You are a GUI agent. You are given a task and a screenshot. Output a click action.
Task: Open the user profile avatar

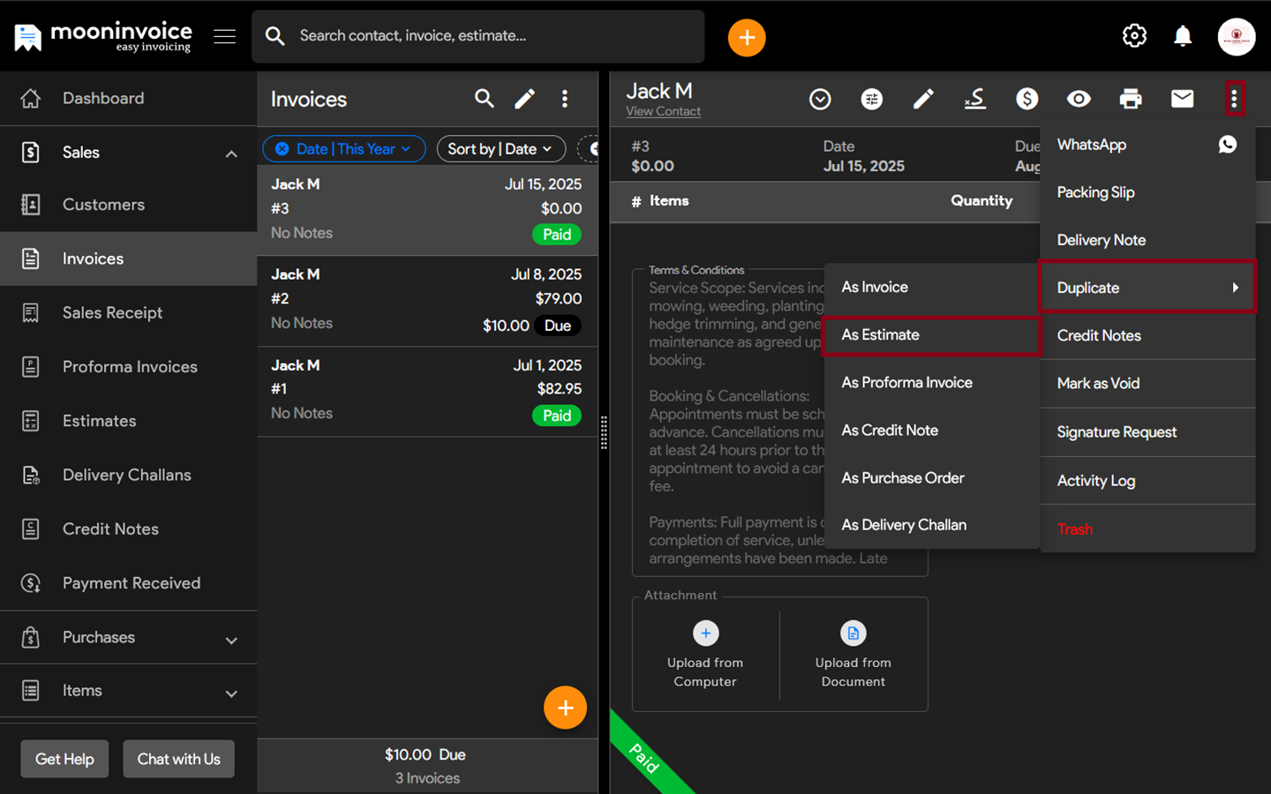pos(1237,37)
